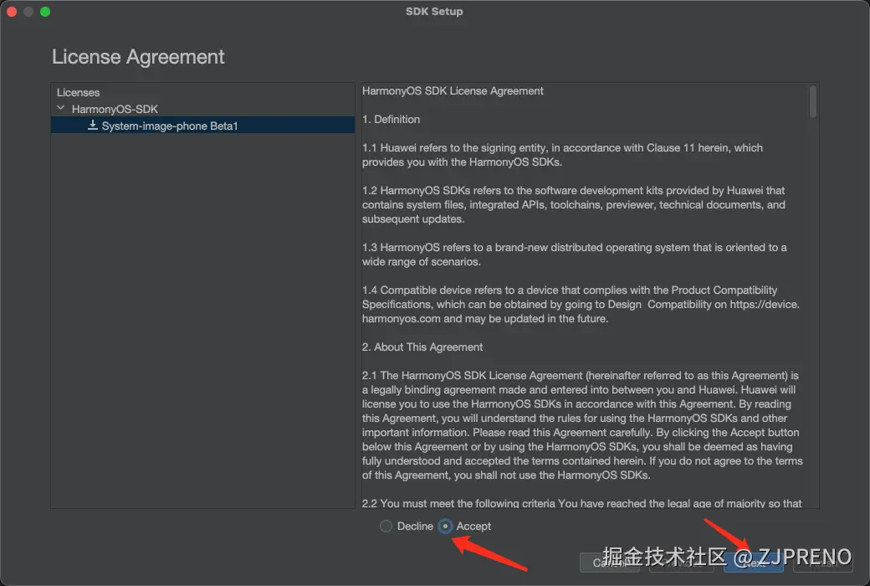The width and height of the screenshot is (870, 586).
Task: Click the green zoom window button
Action: pos(45,11)
